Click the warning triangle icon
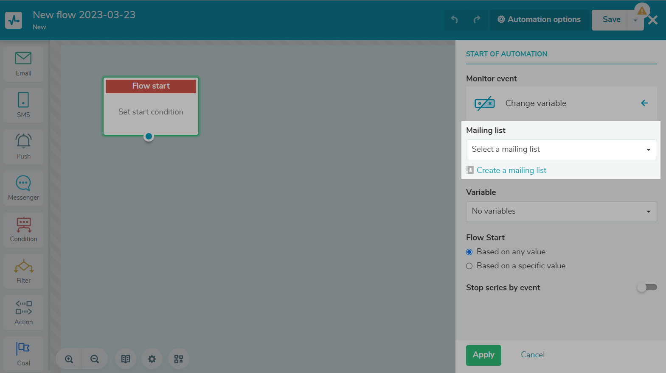 642,10
